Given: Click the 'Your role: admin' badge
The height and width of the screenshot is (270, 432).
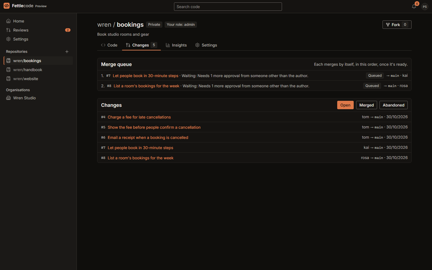Looking at the screenshot, I should (x=181, y=25).
